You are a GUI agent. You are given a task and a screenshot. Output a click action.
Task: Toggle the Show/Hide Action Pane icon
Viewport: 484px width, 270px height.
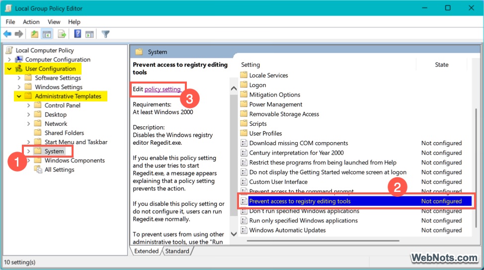pyautogui.click(x=89, y=34)
